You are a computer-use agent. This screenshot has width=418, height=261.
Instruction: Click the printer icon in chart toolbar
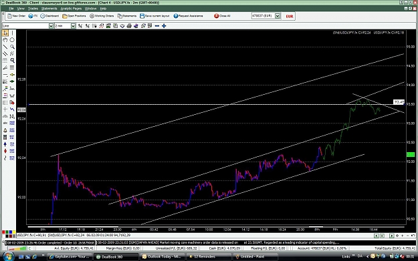click(x=129, y=26)
